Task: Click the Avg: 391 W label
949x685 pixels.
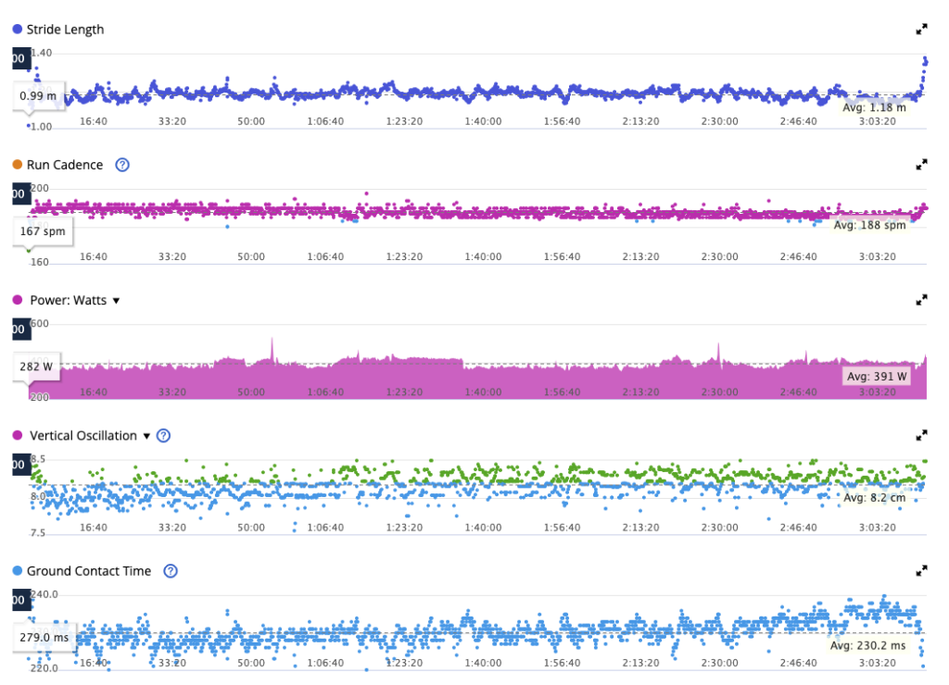Action: (877, 376)
